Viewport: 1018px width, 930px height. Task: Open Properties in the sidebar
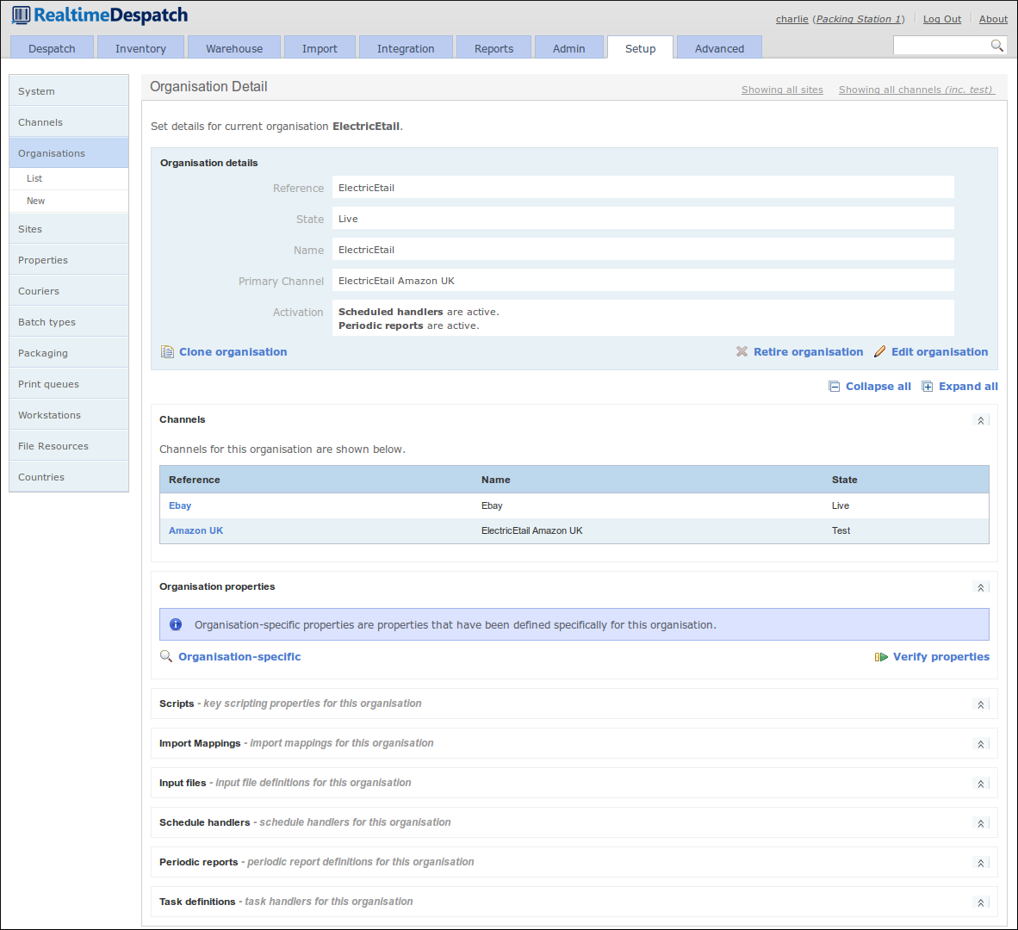69,260
